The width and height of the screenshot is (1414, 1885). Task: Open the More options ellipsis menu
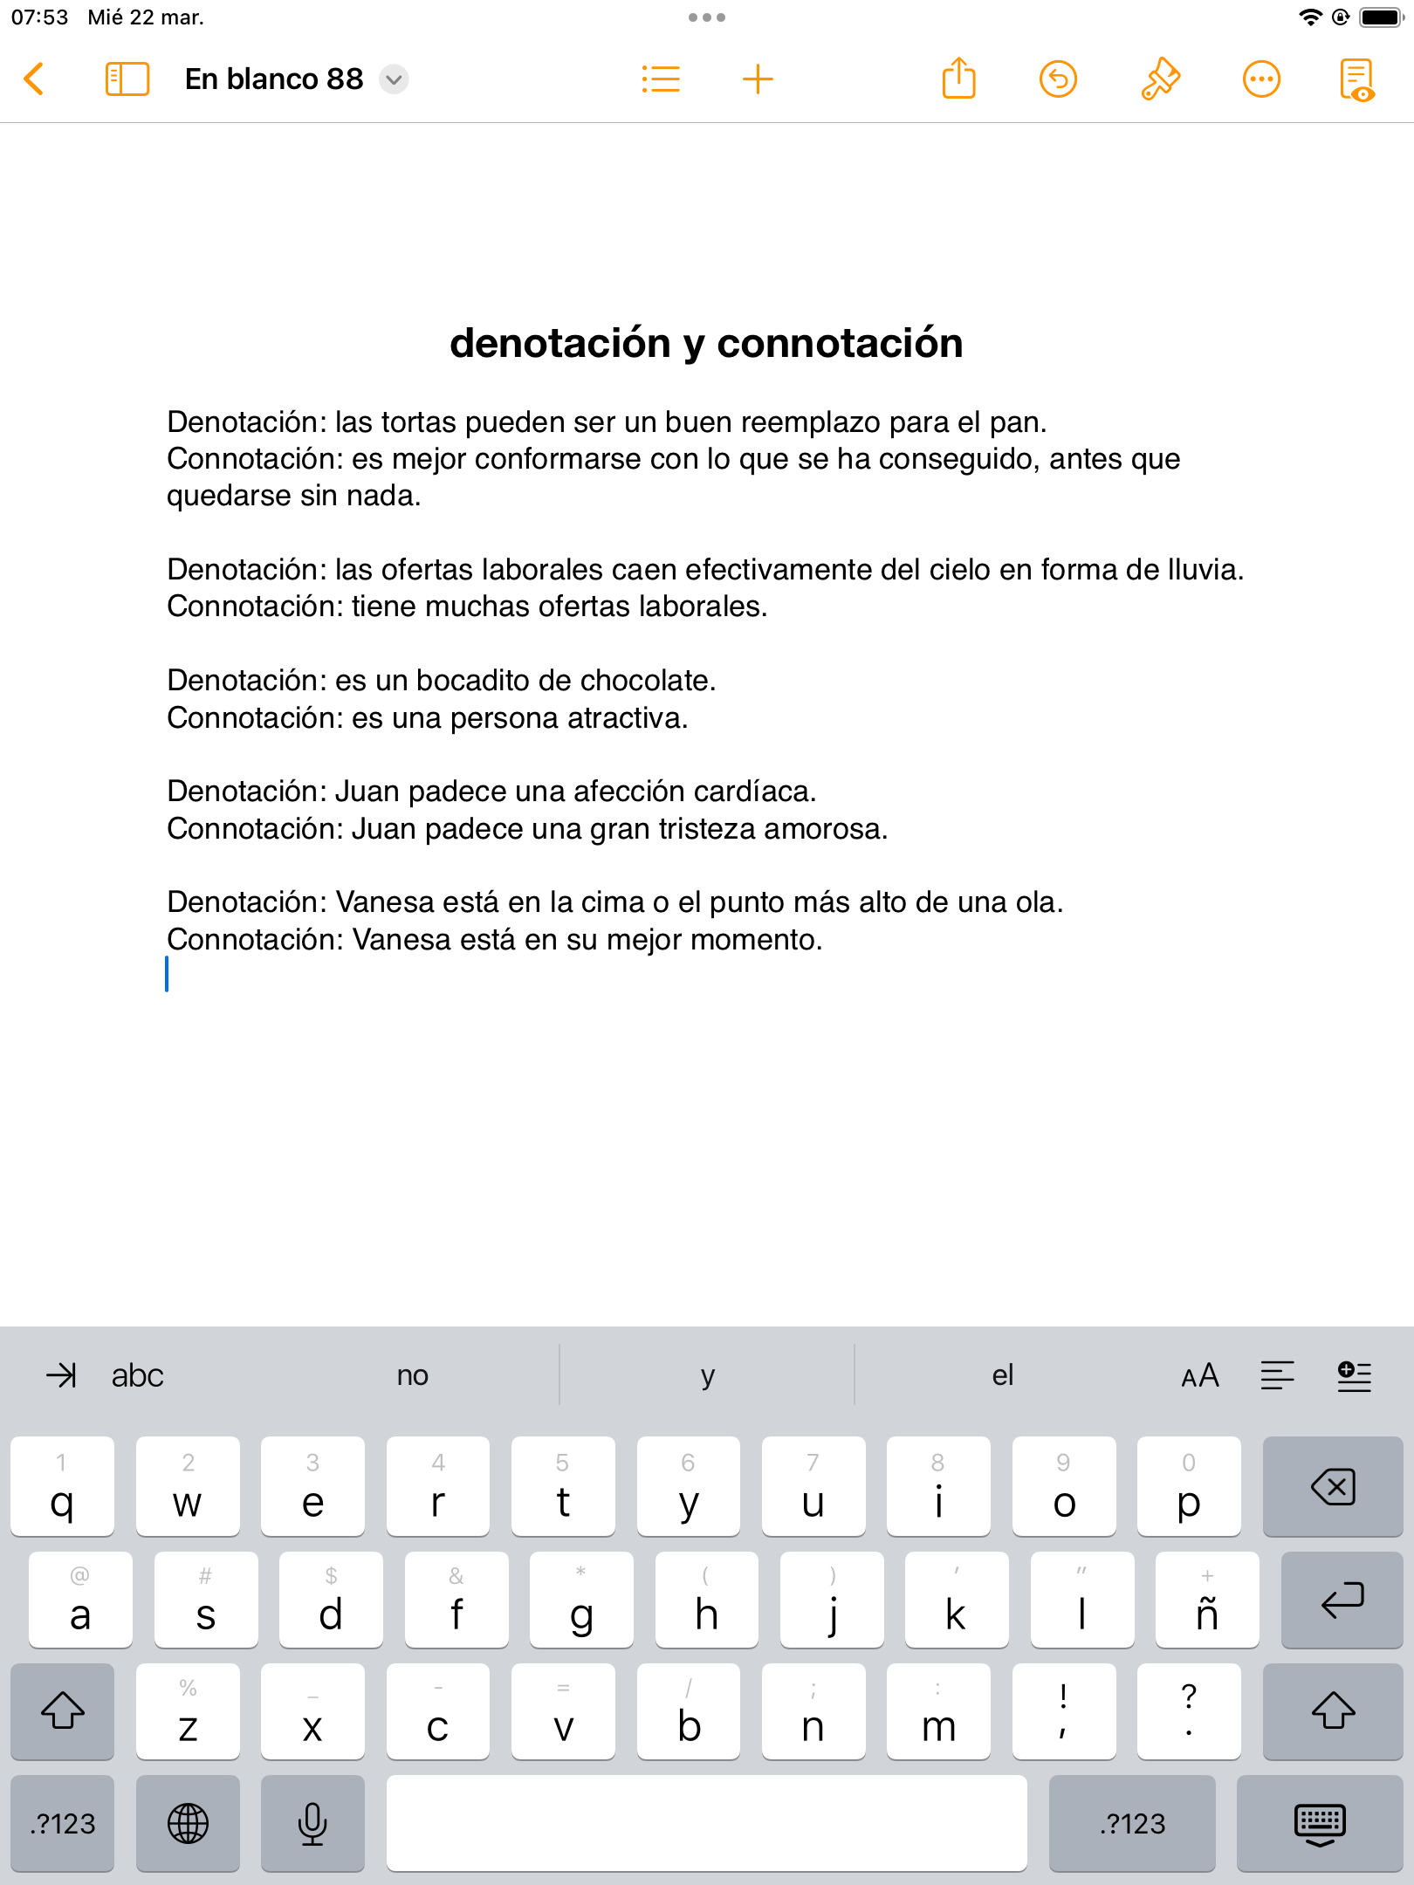coord(1261,79)
